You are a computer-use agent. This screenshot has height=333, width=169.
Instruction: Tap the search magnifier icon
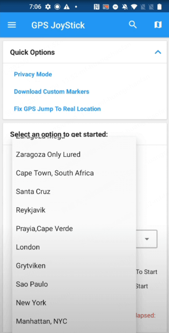pos(133,25)
